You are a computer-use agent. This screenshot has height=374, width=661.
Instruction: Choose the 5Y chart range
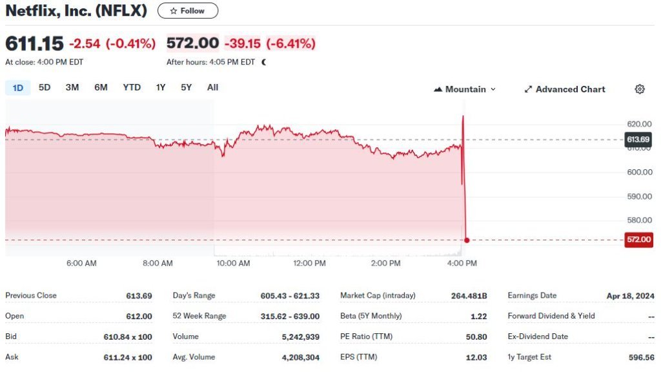tap(186, 87)
